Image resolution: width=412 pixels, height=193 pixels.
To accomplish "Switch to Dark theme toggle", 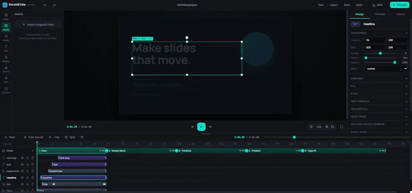I will click(x=377, y=5).
